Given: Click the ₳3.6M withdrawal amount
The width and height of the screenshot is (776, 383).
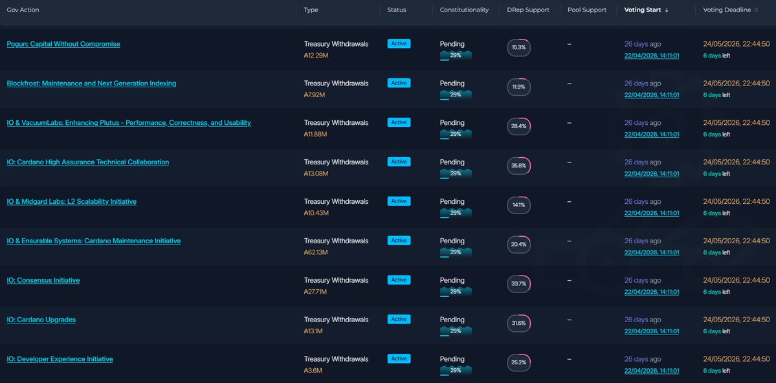Looking at the screenshot, I should pyautogui.click(x=313, y=371).
